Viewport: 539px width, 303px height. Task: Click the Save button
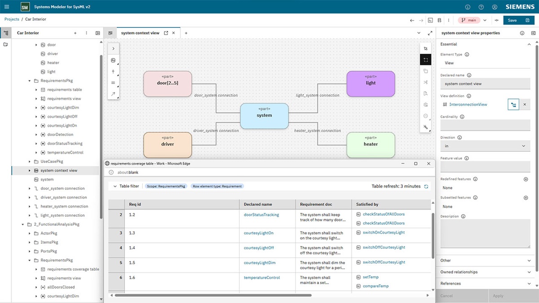[512, 20]
